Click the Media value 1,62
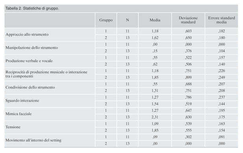 pyautogui.click(x=155, y=38)
